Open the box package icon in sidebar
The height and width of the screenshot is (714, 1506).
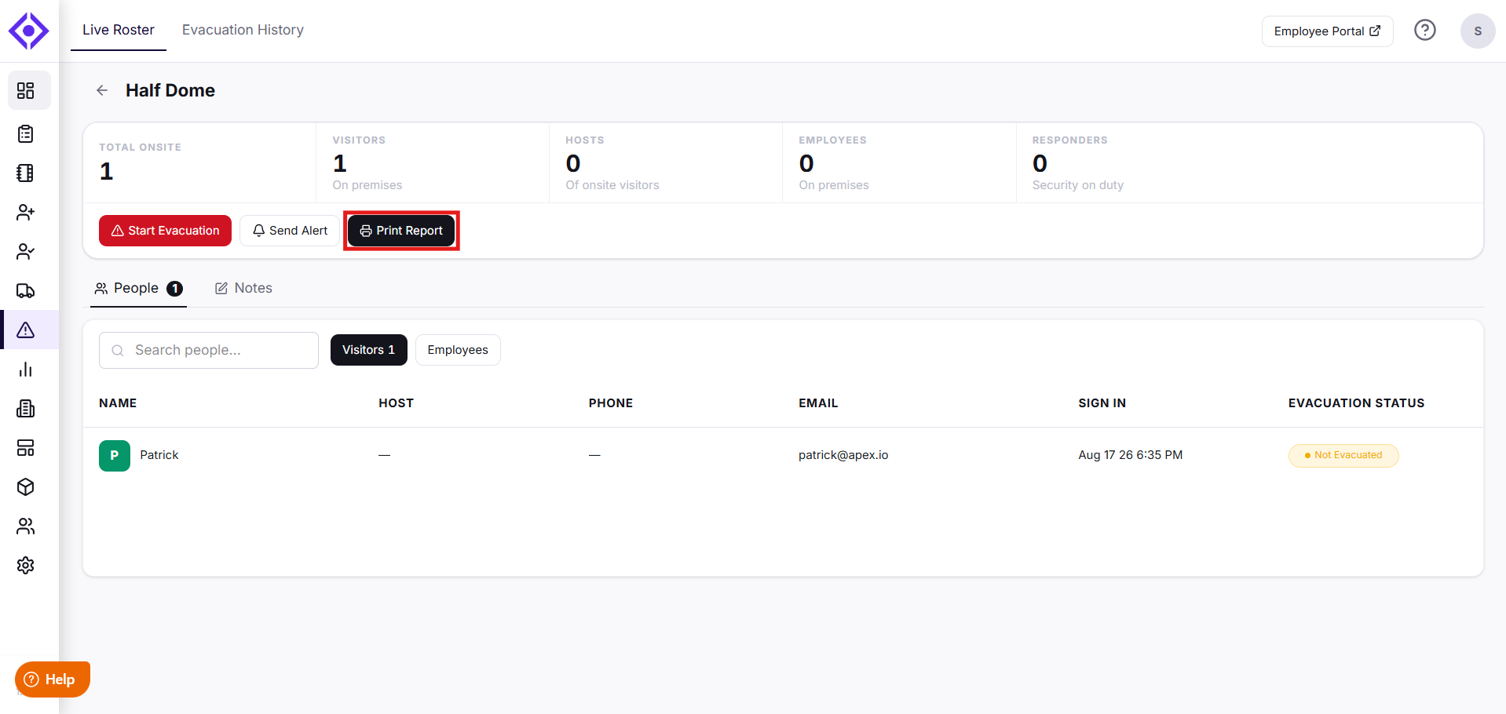[26, 487]
